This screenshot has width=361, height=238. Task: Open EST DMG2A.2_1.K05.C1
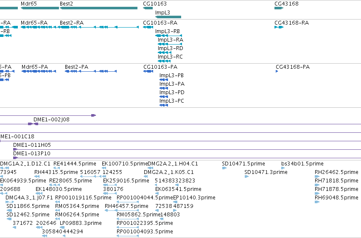pyautogui.click(x=168, y=172)
